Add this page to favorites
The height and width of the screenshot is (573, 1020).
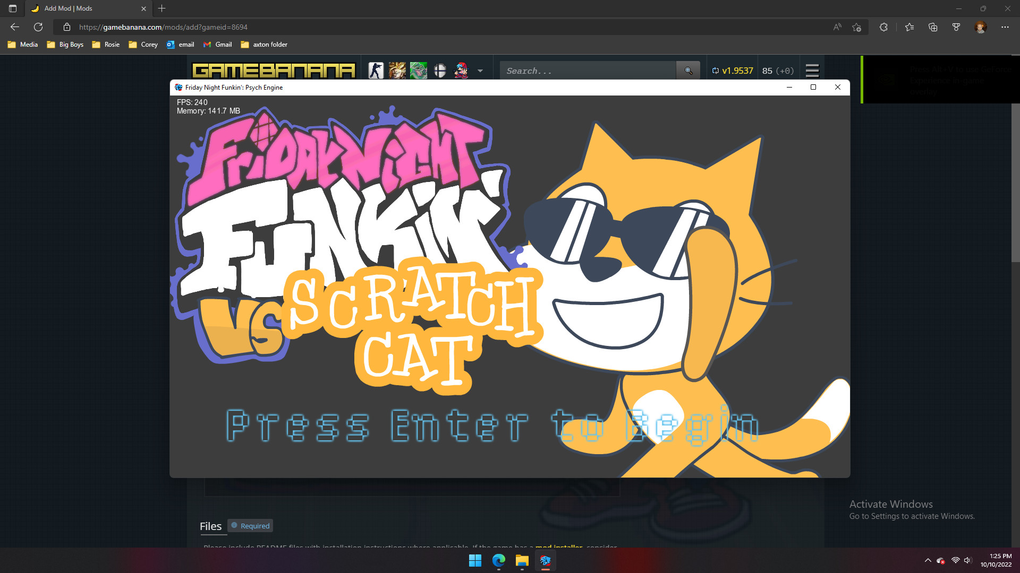856,27
